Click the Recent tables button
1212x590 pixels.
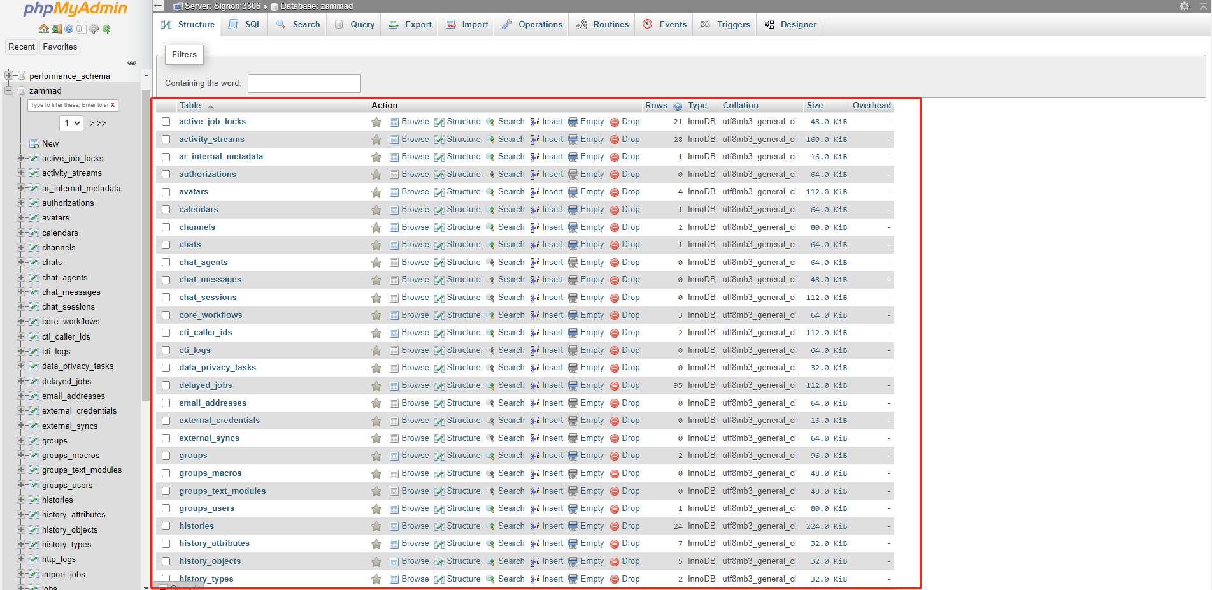point(22,47)
